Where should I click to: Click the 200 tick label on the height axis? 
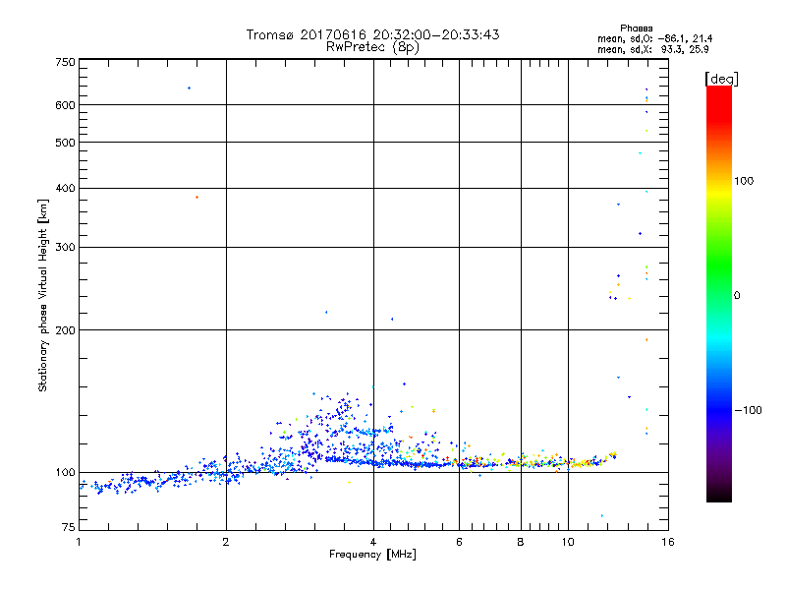[65, 330]
